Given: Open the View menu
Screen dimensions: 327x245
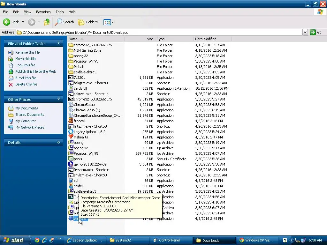Looking at the screenshot, I should coord(27,12).
